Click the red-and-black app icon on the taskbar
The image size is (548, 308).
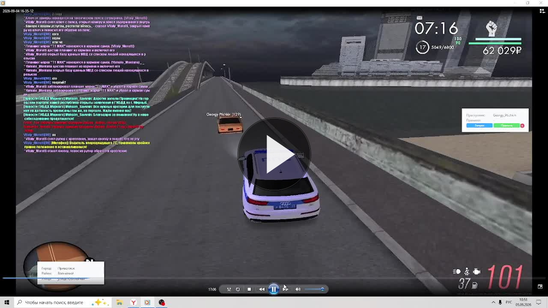coord(162,302)
